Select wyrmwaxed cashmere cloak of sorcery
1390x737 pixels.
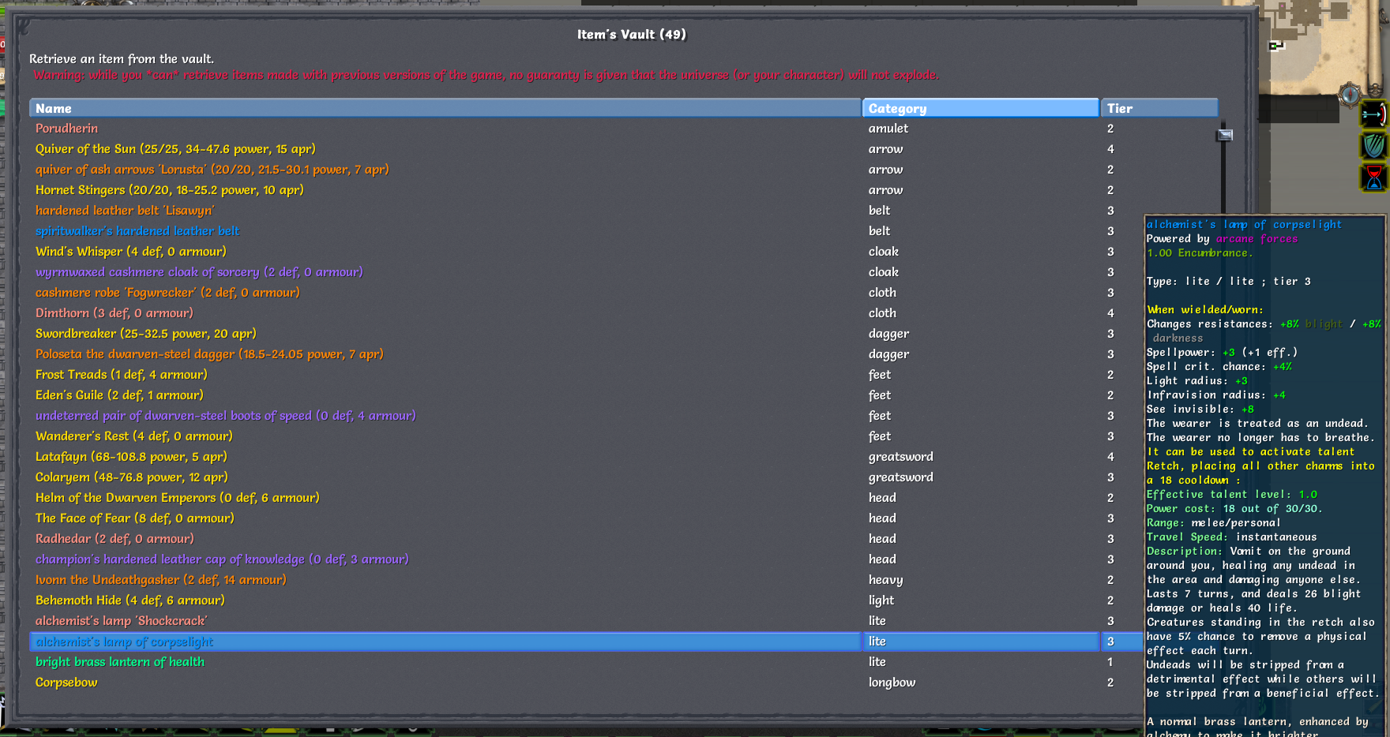(x=445, y=272)
